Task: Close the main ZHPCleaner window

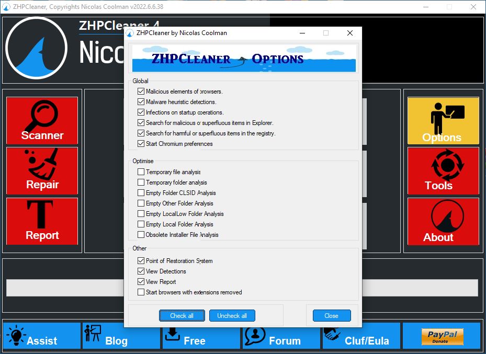Action: [x=473, y=6]
